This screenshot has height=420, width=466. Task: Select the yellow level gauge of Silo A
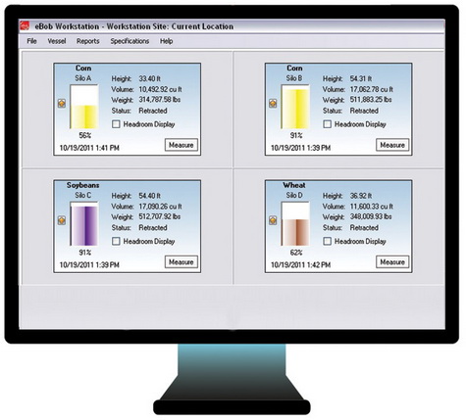tap(84, 107)
